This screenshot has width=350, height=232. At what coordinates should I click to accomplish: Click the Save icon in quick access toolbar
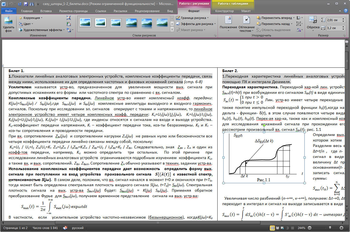(26, 4)
